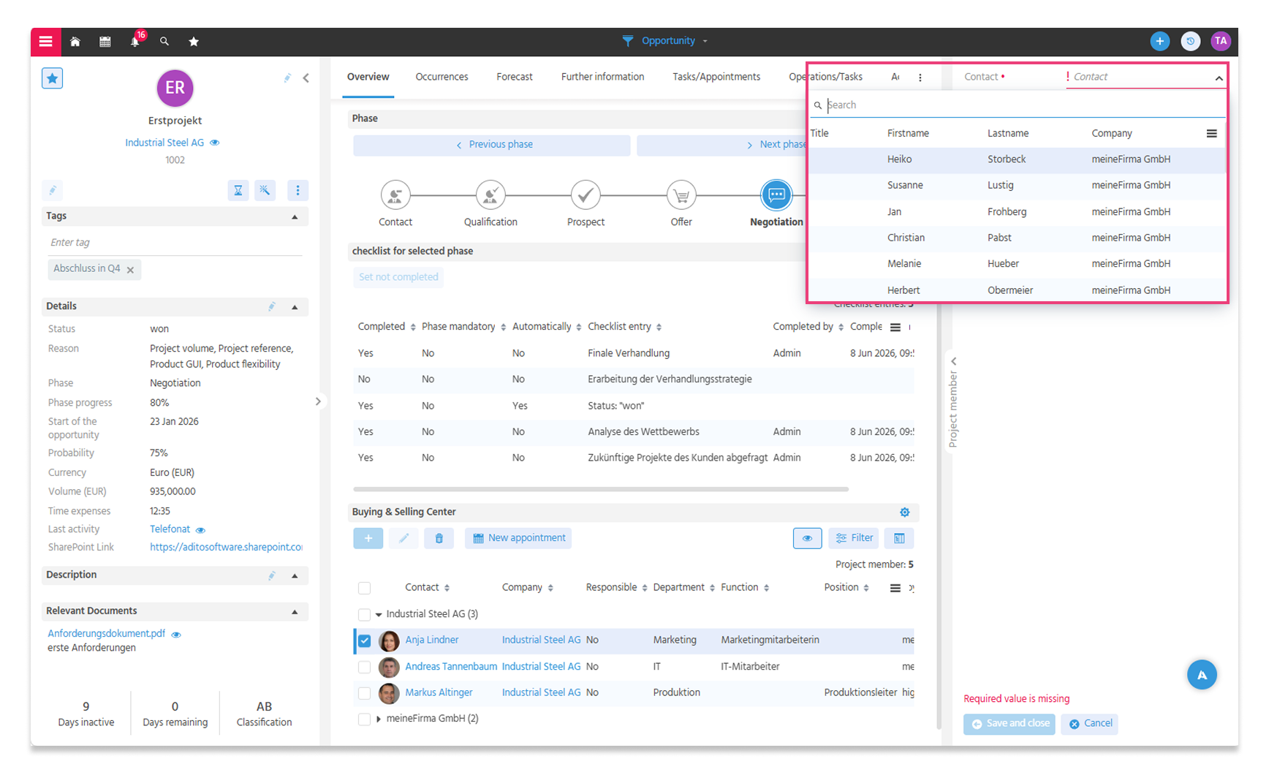Viewport: 1269px width, 775px height.
Task: Open the hamburger main menu
Action: click(x=45, y=42)
